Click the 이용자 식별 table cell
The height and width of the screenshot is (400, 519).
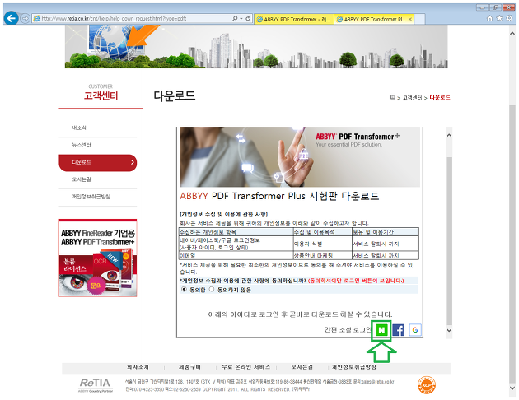pyautogui.click(x=322, y=244)
